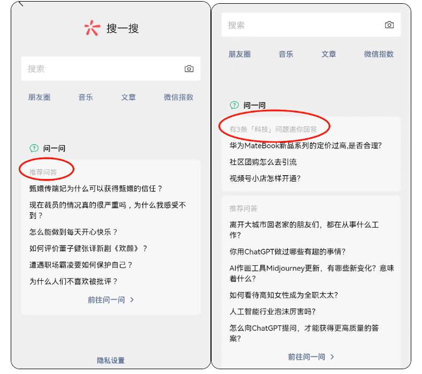The width and height of the screenshot is (422, 374).
Task: Tap green 问一问 question icon on left phone
Action: (34, 148)
